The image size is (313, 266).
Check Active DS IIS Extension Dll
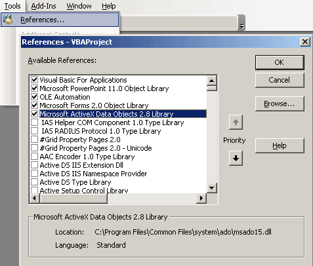coord(34,165)
